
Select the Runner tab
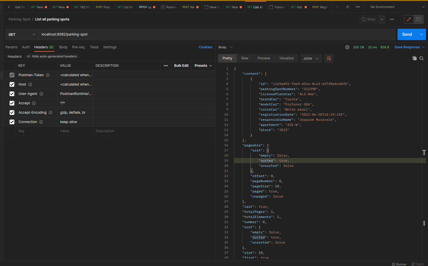point(169,7)
